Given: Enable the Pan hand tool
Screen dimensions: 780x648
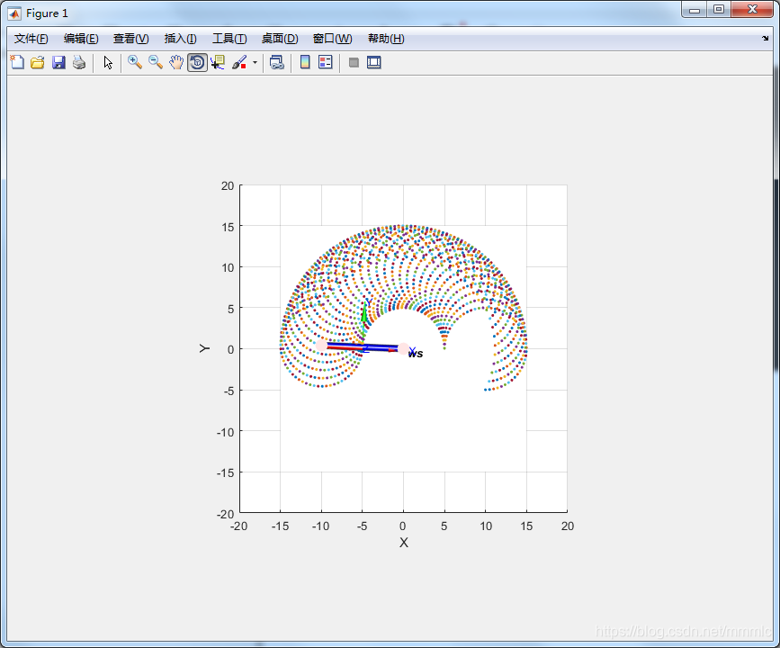Looking at the screenshot, I should point(176,62).
